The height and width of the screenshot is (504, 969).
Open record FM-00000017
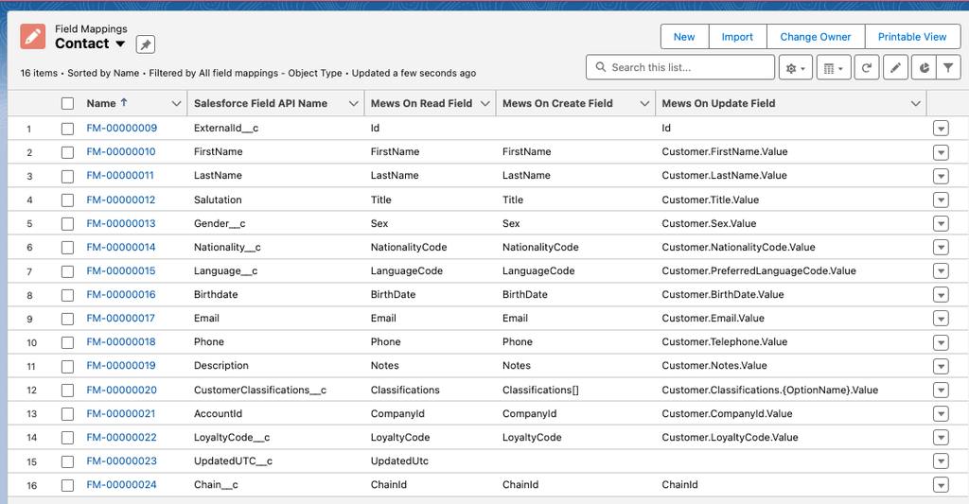(120, 318)
